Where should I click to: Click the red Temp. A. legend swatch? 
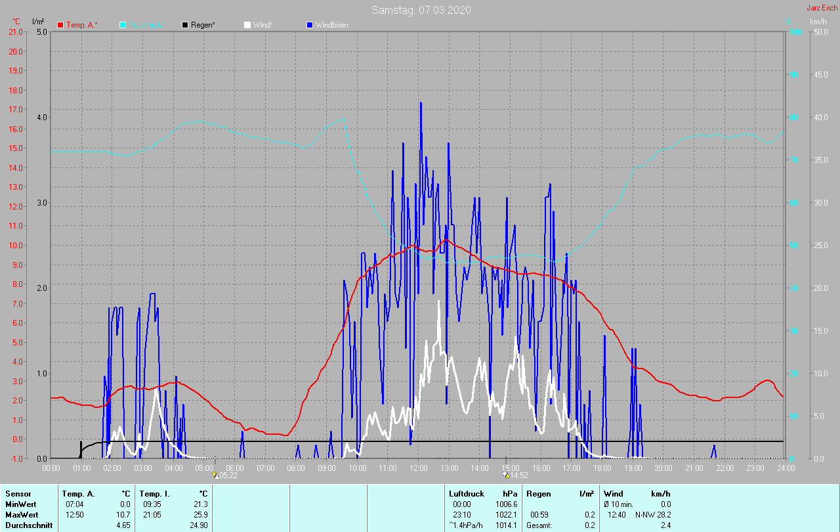pos(60,25)
